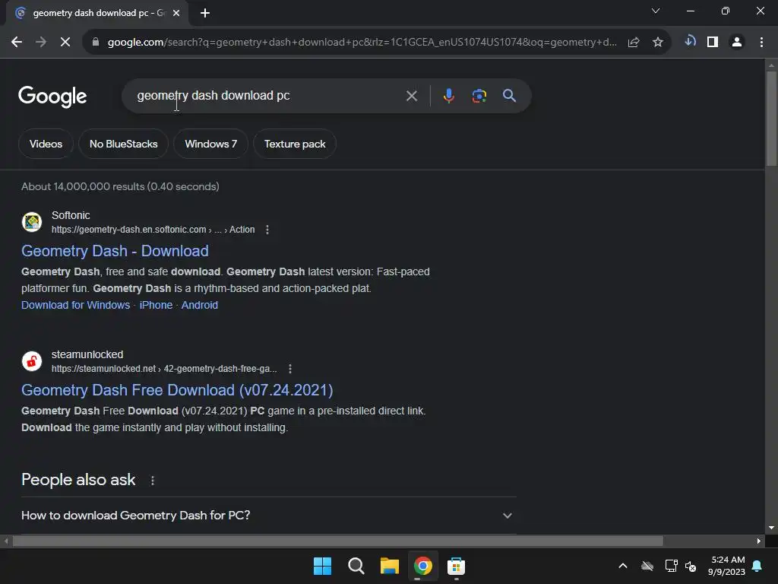Open the volume muted tray icon
Viewport: 778px width, 584px height.
point(691,566)
